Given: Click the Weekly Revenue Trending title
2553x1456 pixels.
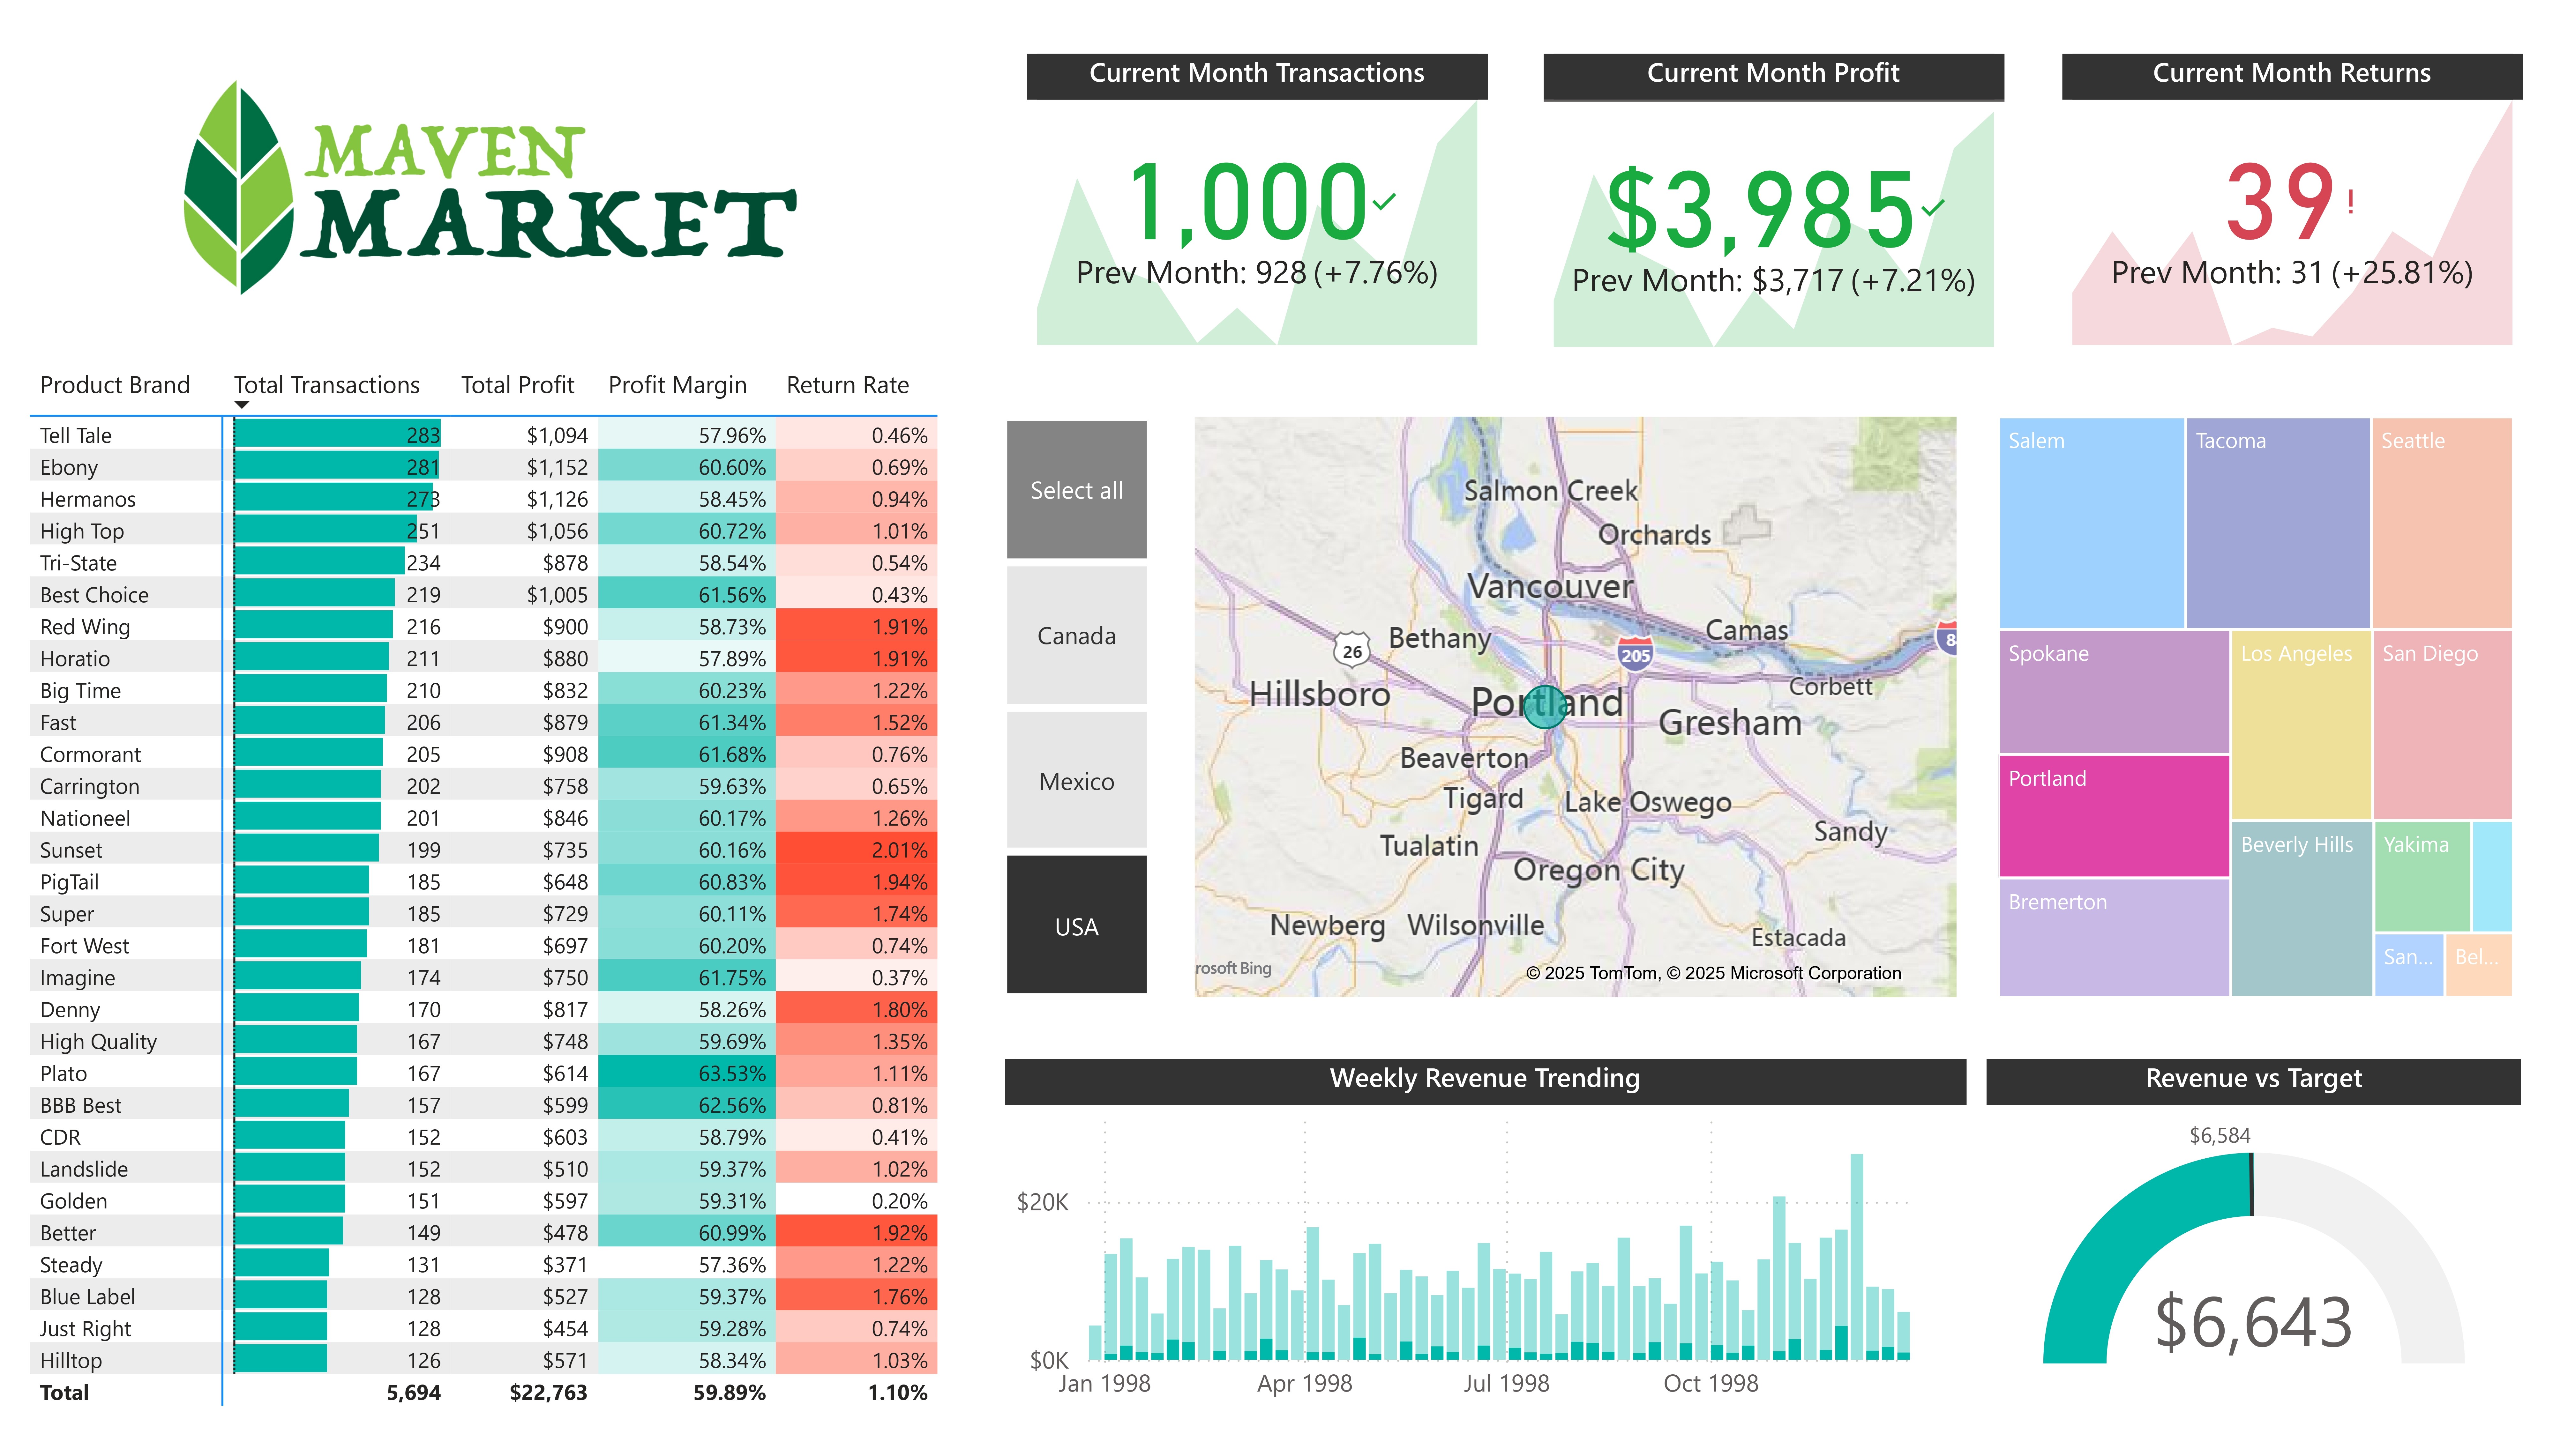Looking at the screenshot, I should (x=1485, y=1078).
